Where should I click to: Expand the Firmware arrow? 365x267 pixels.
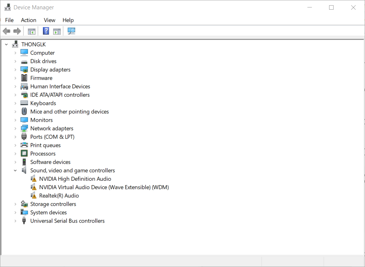(x=15, y=78)
